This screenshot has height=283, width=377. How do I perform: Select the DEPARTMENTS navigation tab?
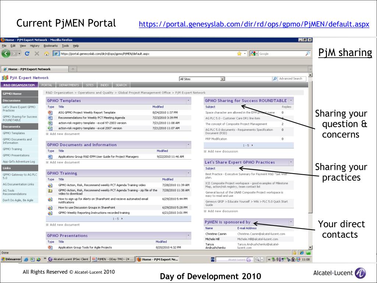tap(69, 85)
